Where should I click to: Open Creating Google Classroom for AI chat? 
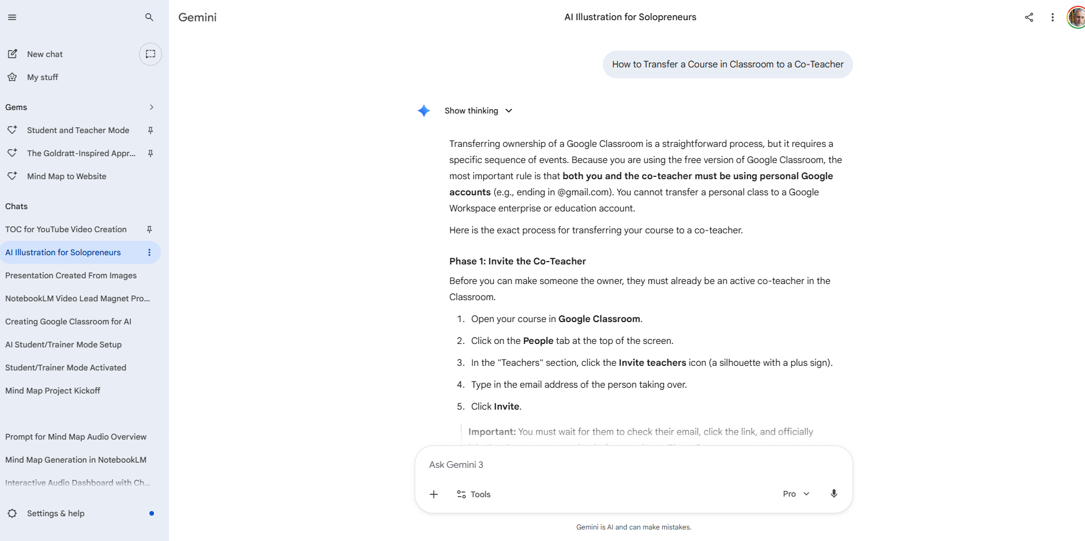68,321
